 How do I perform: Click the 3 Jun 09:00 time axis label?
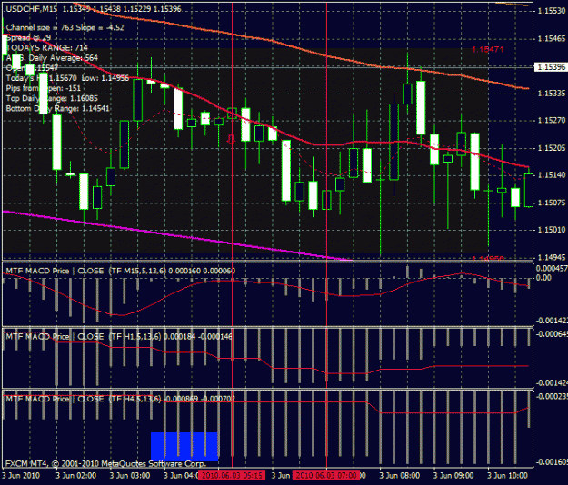tap(453, 475)
